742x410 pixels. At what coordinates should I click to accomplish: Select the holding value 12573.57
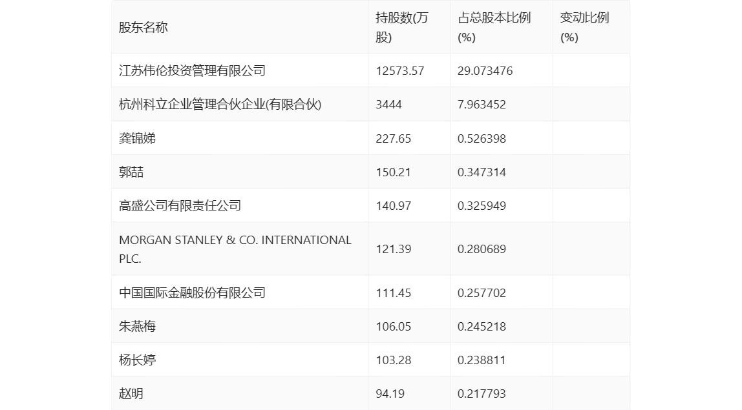(400, 71)
